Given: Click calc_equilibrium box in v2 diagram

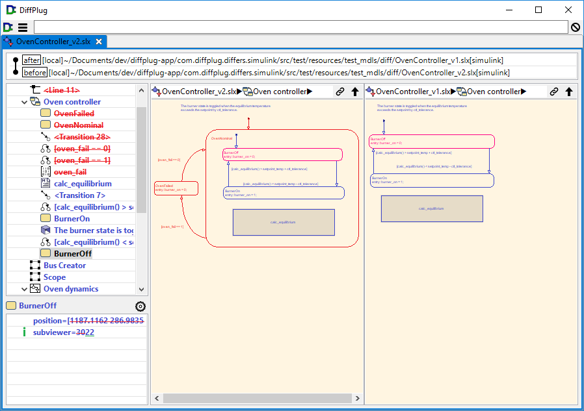Looking at the screenshot, I should pos(284,223).
